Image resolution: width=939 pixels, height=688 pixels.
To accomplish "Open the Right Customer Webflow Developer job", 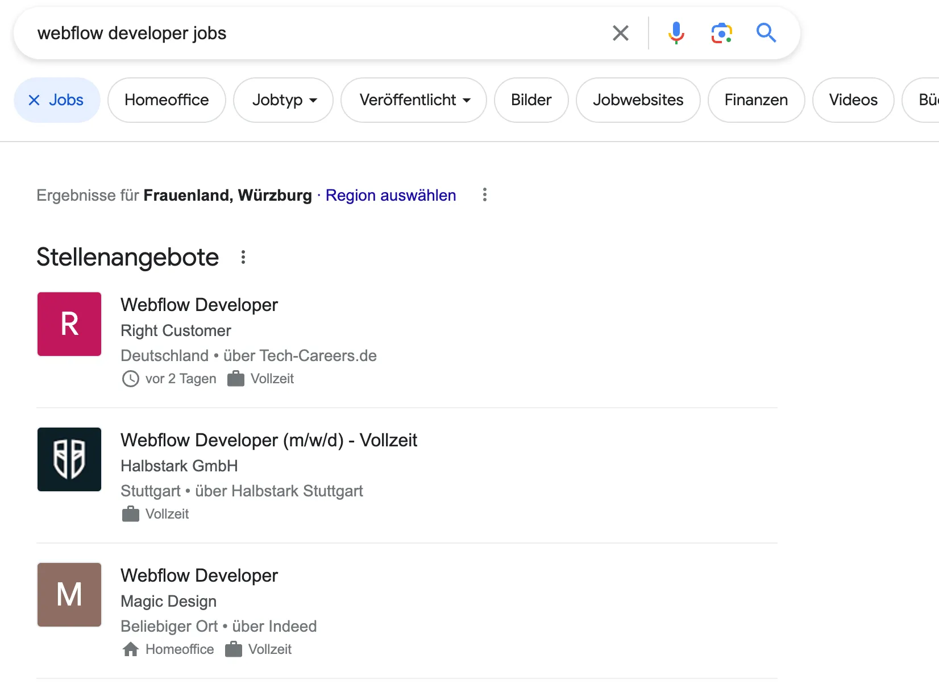I will (199, 305).
